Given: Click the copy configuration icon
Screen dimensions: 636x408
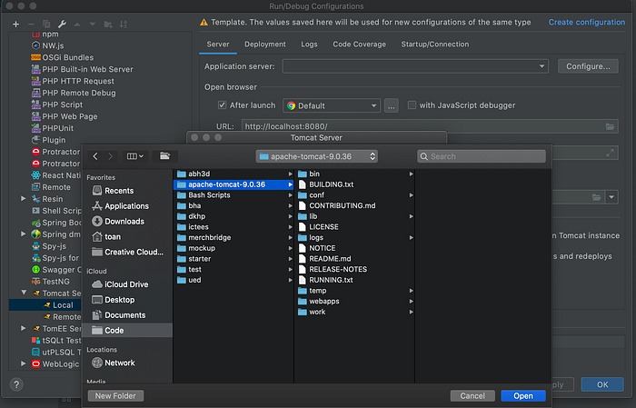Looking at the screenshot, I should coord(46,25).
